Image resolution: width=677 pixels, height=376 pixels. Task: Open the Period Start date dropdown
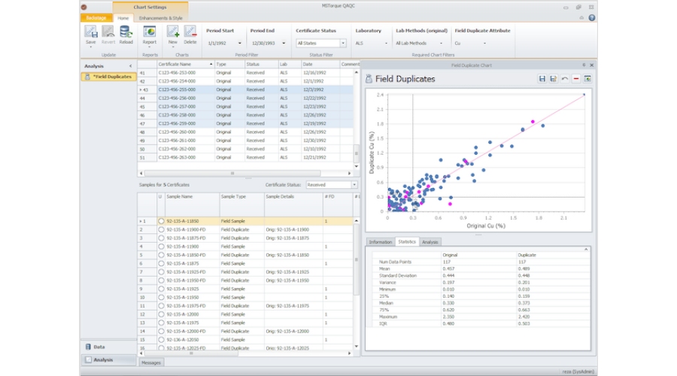click(x=239, y=44)
